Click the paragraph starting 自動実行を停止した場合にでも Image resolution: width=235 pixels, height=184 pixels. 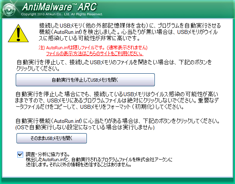(x=116, y=100)
